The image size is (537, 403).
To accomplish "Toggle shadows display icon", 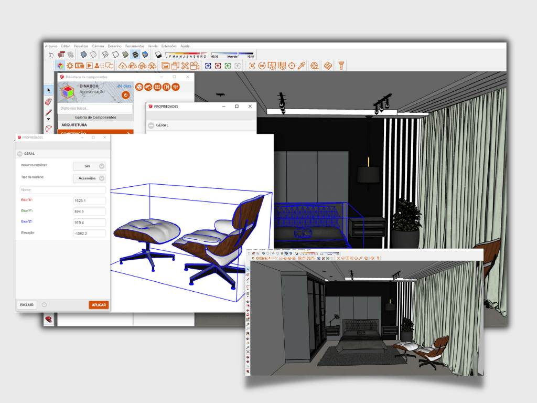I will click(158, 55).
